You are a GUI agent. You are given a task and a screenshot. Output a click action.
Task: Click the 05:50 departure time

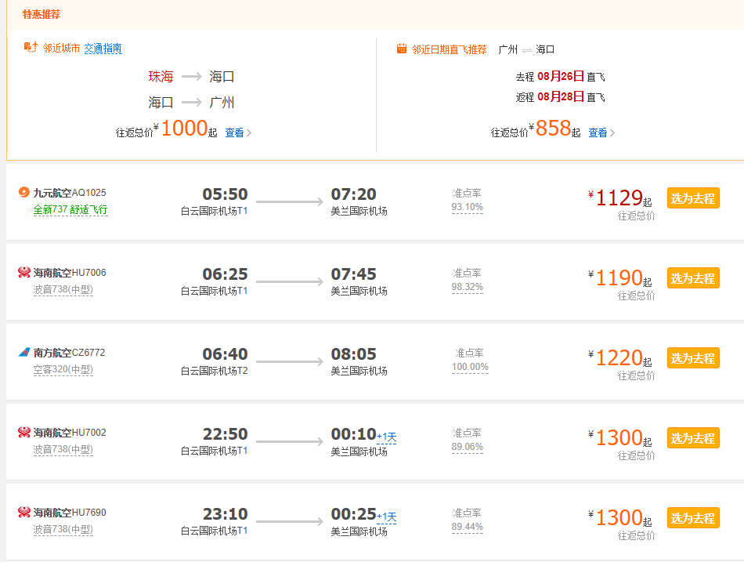[225, 194]
